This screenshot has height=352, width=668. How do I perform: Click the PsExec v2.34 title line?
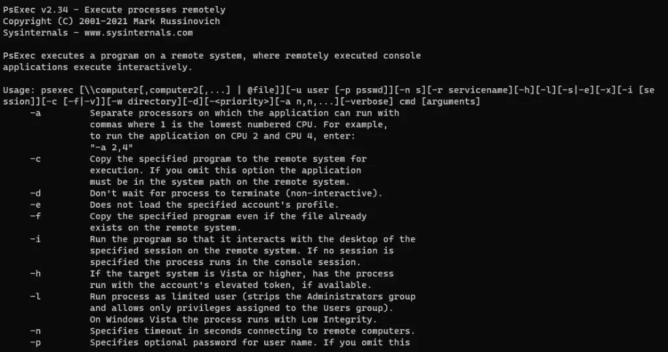[114, 10]
